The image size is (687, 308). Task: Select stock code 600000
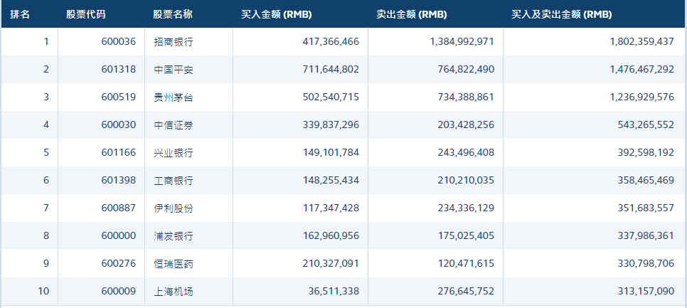[x=119, y=235]
